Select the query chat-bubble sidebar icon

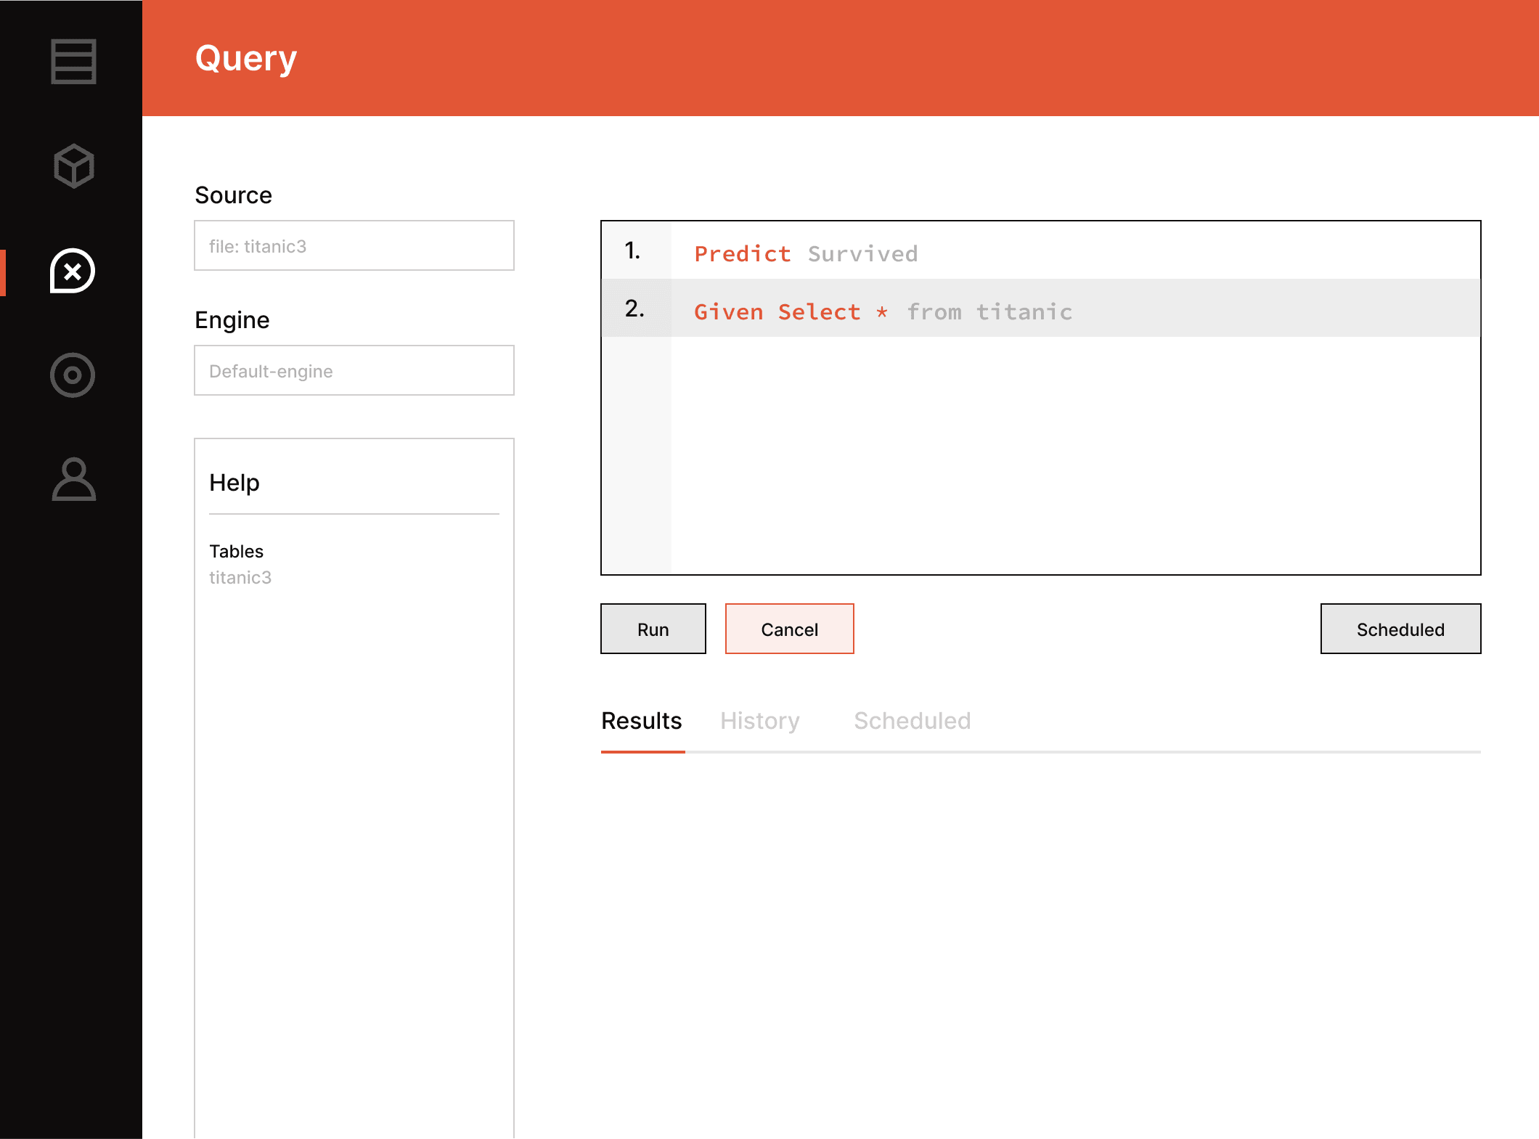[x=73, y=272]
